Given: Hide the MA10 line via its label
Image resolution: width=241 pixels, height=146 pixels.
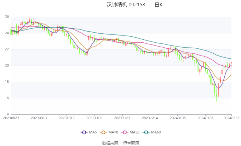Looking at the screenshot, I should coord(113,132).
